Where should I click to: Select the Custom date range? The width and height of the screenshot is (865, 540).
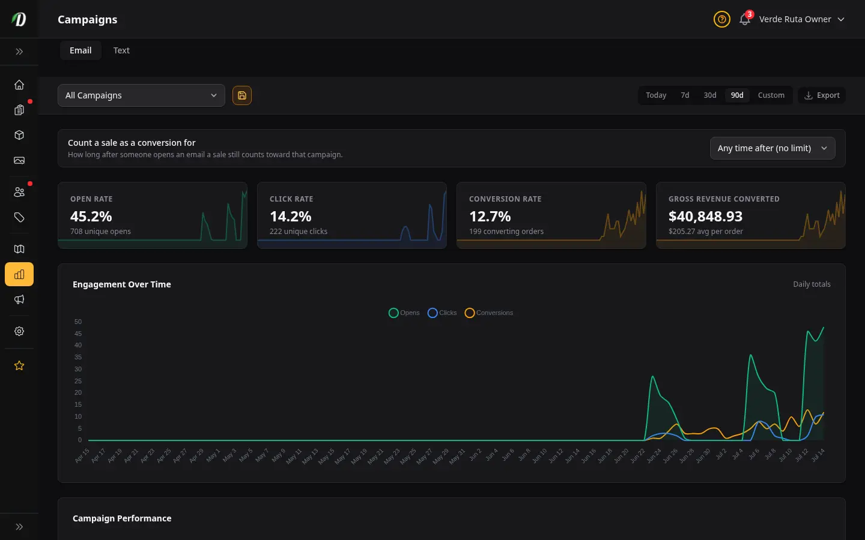point(771,95)
